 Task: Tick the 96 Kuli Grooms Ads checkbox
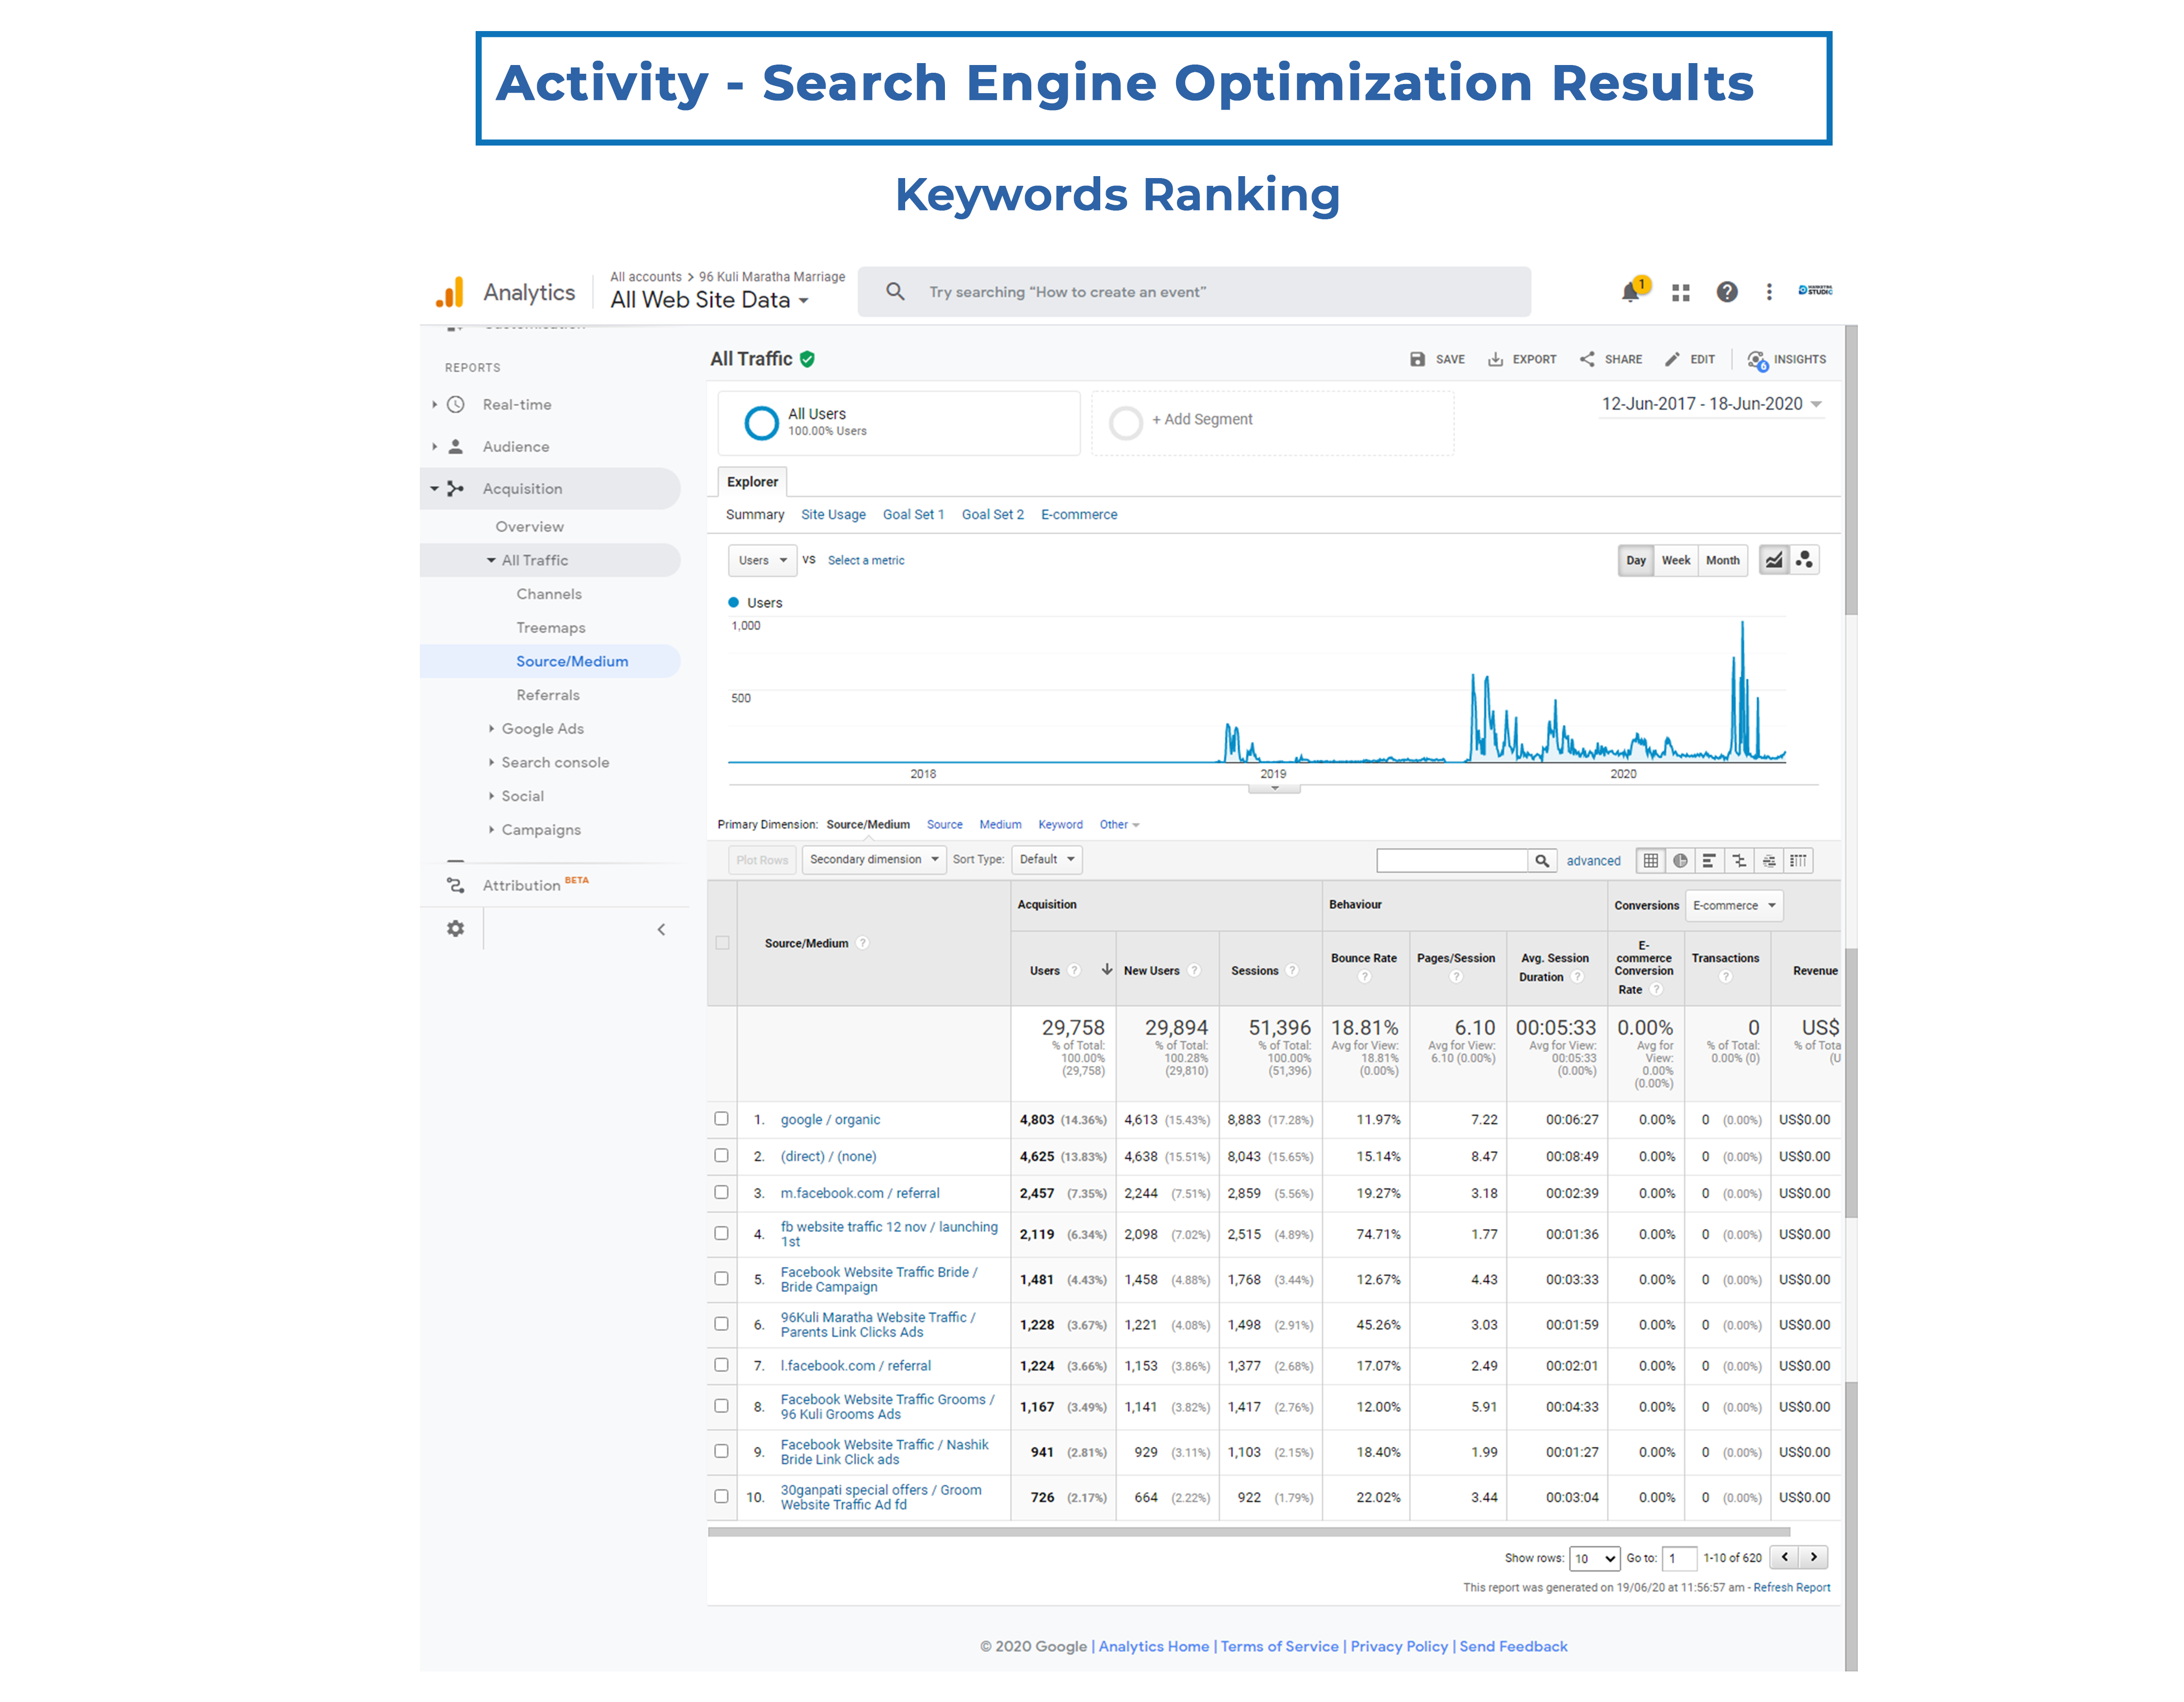pyautogui.click(x=721, y=1405)
